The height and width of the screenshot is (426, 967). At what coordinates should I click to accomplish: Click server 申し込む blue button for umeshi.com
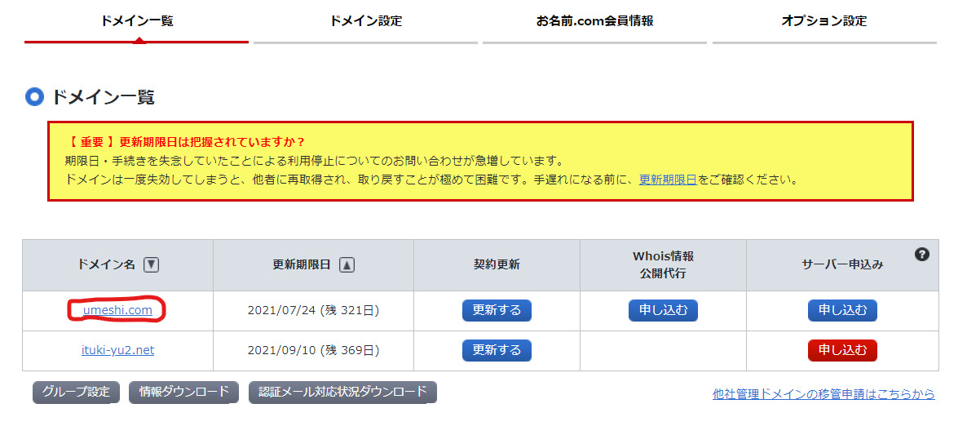pyautogui.click(x=842, y=310)
